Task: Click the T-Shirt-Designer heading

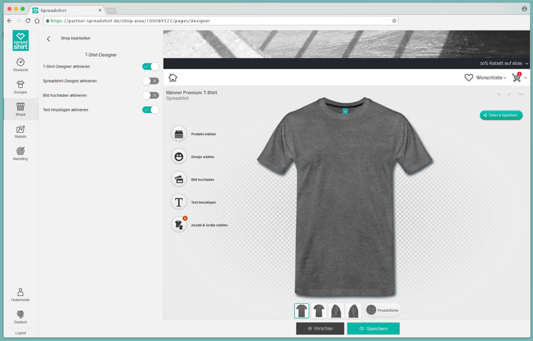Action: coord(101,54)
